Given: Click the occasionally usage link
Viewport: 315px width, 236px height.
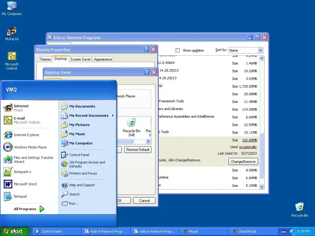Looking at the screenshot, I should tap(248, 147).
